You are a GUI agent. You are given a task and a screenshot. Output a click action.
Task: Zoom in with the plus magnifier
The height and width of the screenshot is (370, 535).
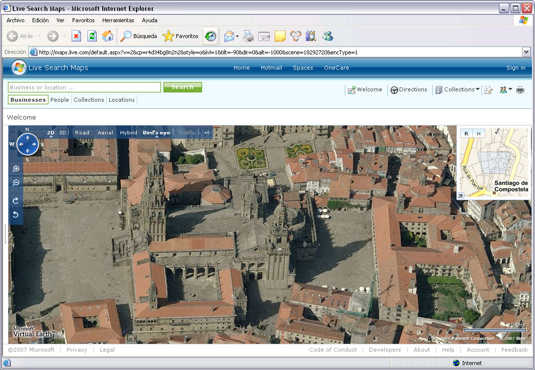(16, 168)
